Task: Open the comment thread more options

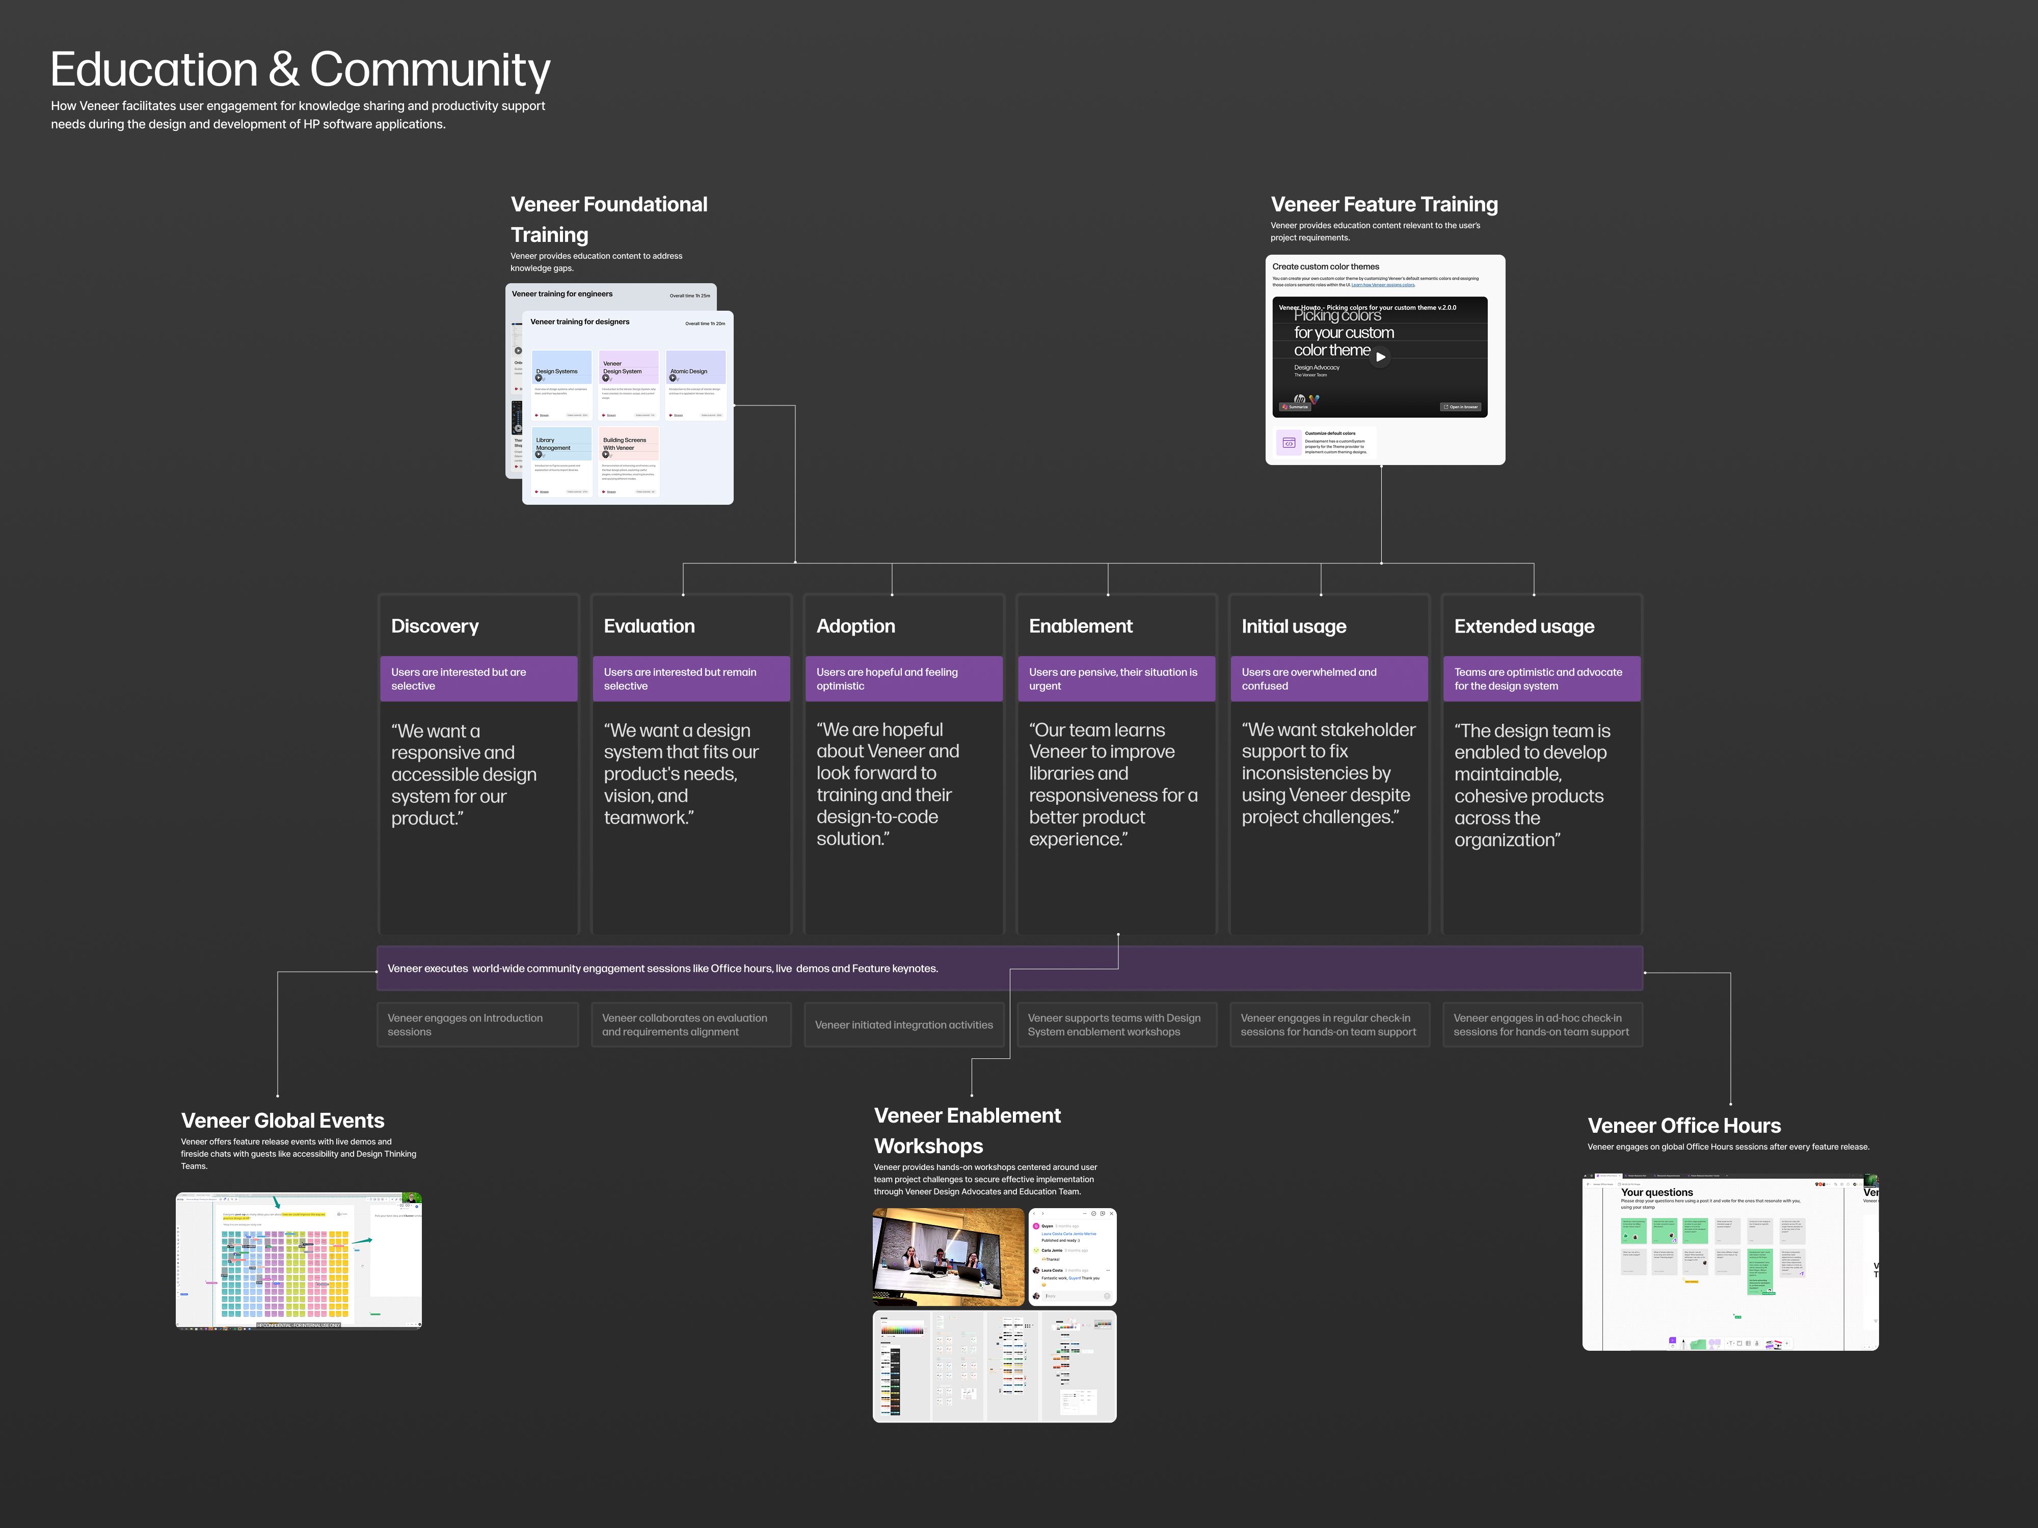Action: point(1085,1214)
